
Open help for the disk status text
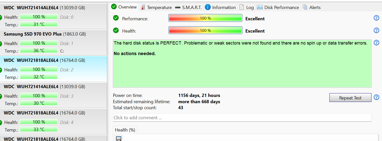(x=376, y=43)
